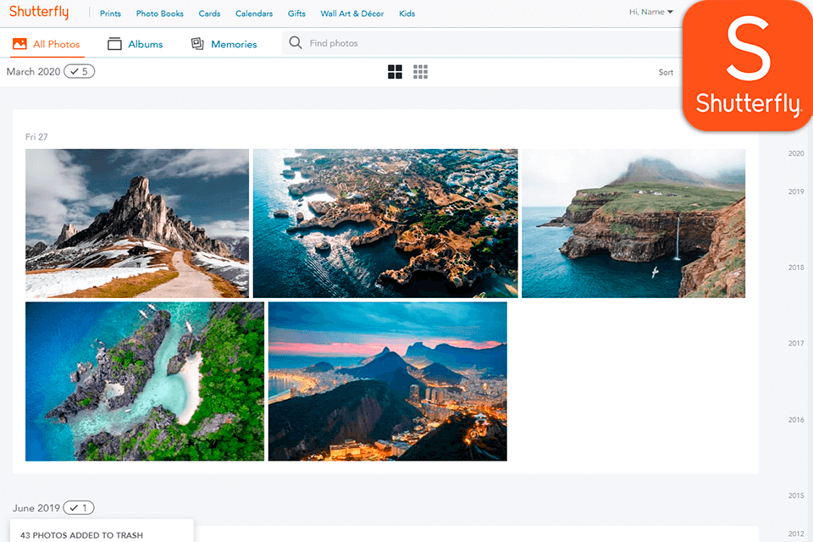Click the All Photos picture icon
The height and width of the screenshot is (542, 813).
(19, 43)
